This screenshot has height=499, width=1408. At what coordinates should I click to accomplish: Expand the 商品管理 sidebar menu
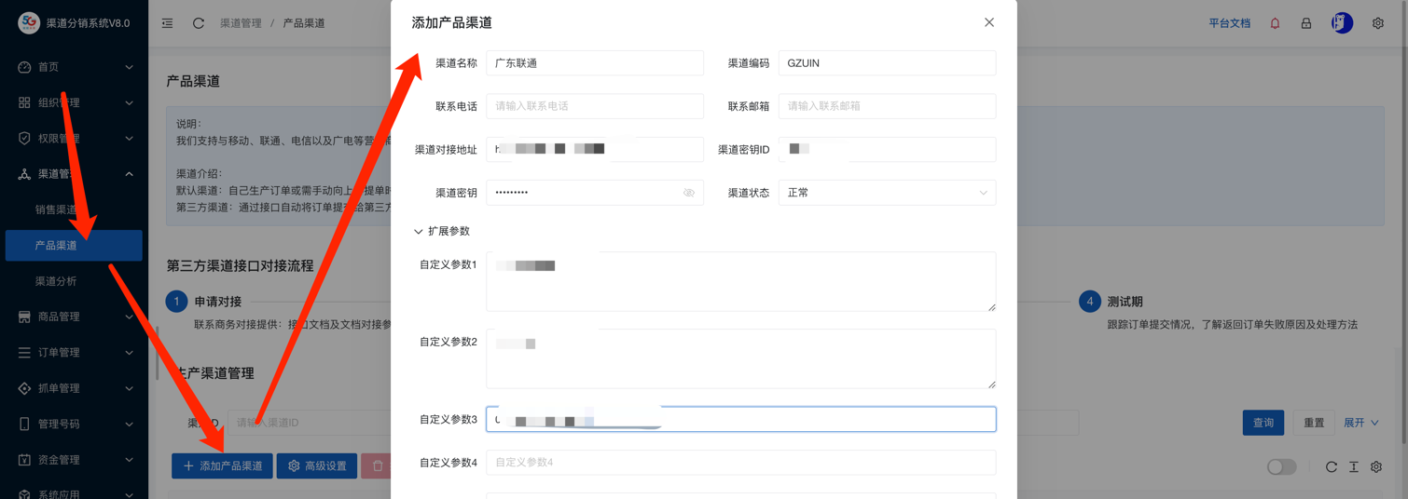tap(74, 317)
